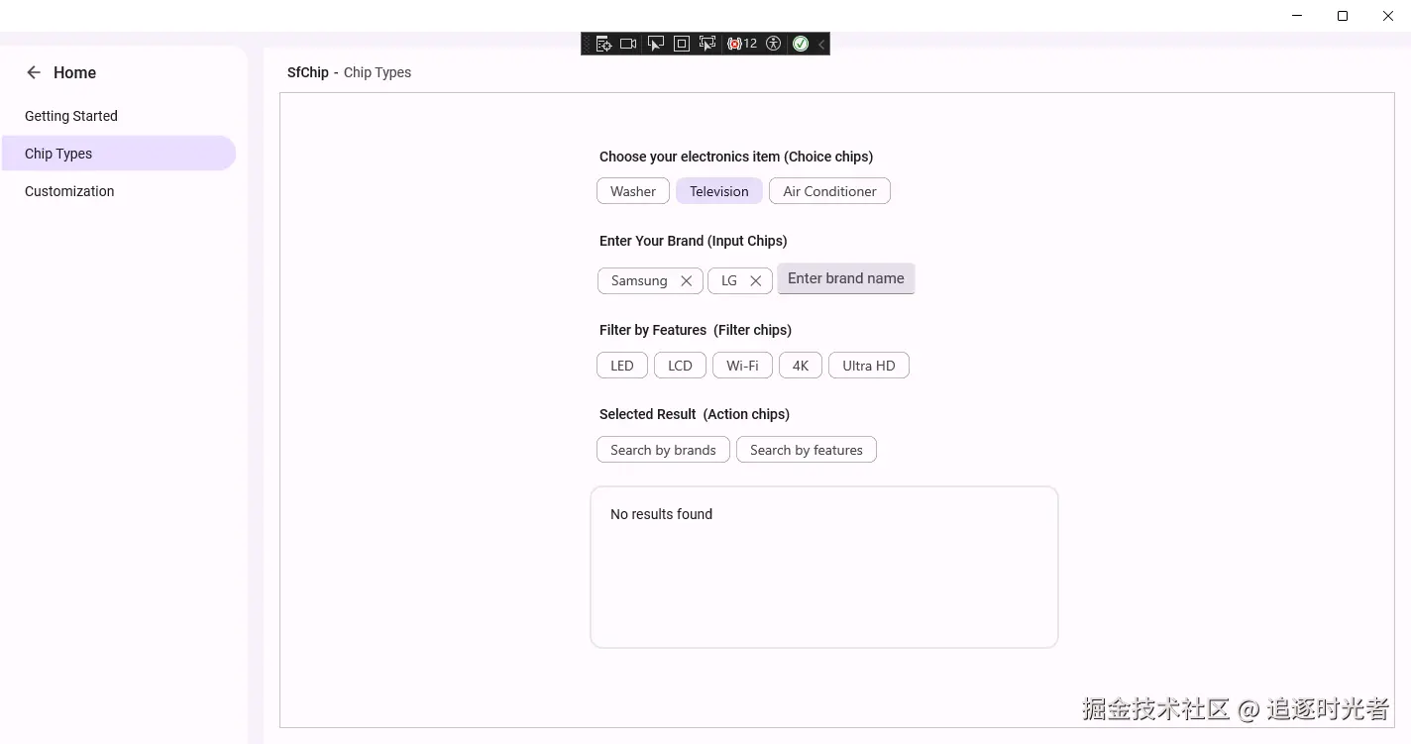Click the green checkmark hot reload icon
This screenshot has width=1411, height=744.
801,44
